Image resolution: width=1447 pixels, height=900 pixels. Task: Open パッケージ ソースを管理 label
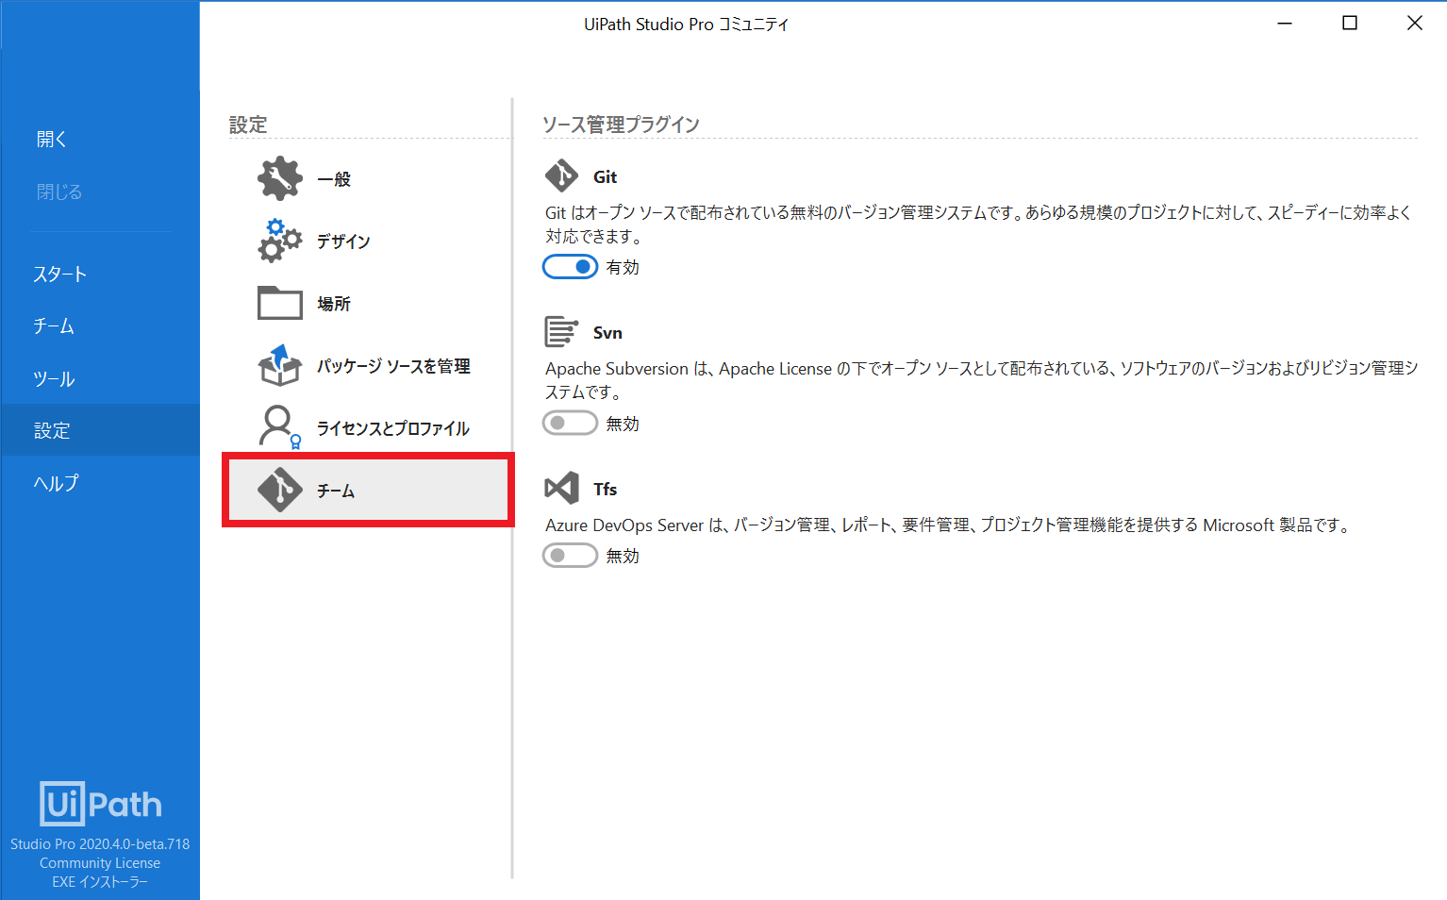(x=393, y=366)
